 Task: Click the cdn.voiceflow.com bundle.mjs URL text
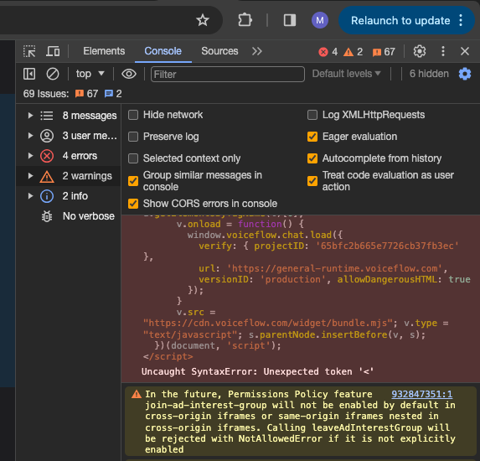(x=268, y=324)
